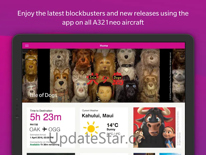Open the Kahului, Maui weather card
Viewport: 206px width, 155px height.
point(104,128)
